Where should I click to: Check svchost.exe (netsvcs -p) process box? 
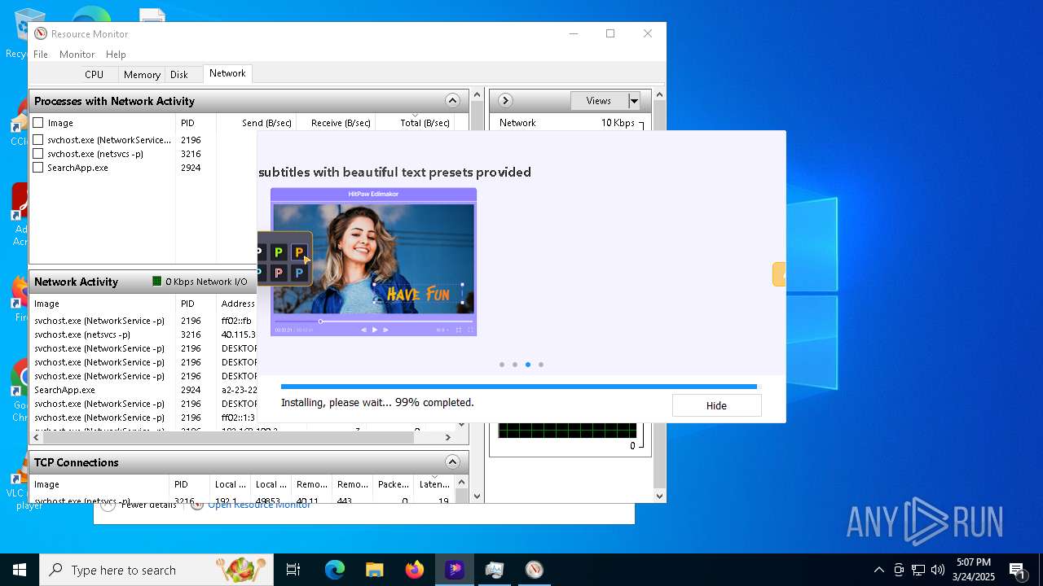coord(38,154)
